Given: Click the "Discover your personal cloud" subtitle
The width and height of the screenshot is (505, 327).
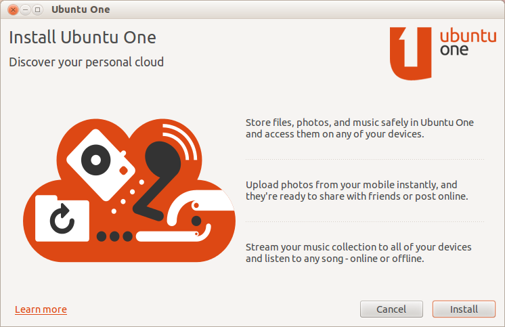Looking at the screenshot, I should [x=86, y=62].
